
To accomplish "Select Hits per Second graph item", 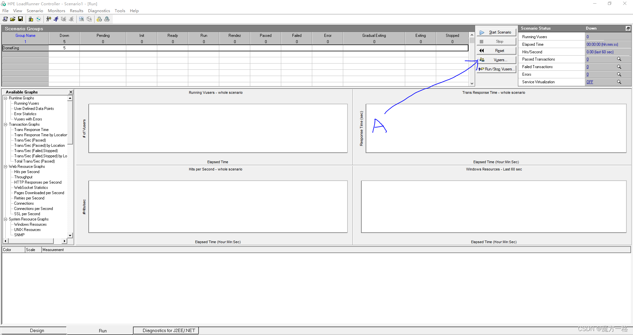I will 27,172.
